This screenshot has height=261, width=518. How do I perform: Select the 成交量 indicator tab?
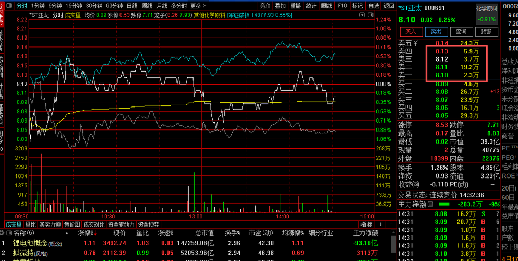click(14, 224)
